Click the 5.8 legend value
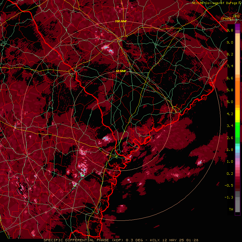The image size is (242, 242). [x=230, y=90]
